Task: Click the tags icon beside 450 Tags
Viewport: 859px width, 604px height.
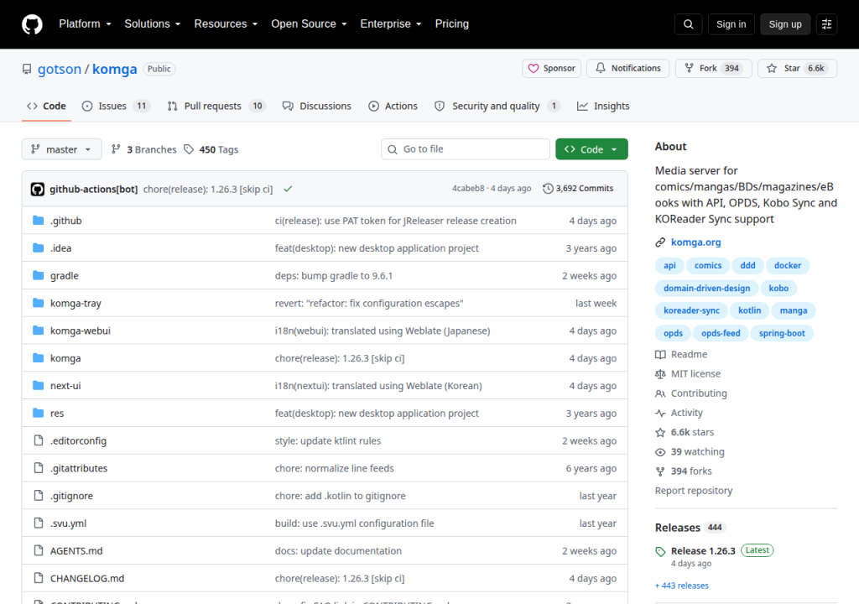Action: [189, 149]
